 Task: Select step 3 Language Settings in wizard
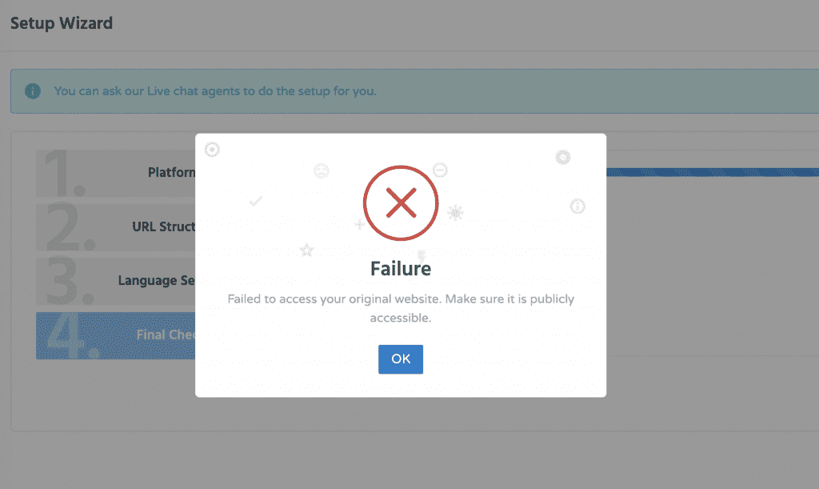pos(115,281)
